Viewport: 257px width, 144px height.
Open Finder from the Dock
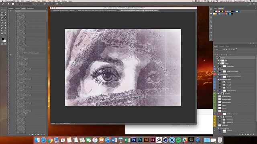click(37, 140)
